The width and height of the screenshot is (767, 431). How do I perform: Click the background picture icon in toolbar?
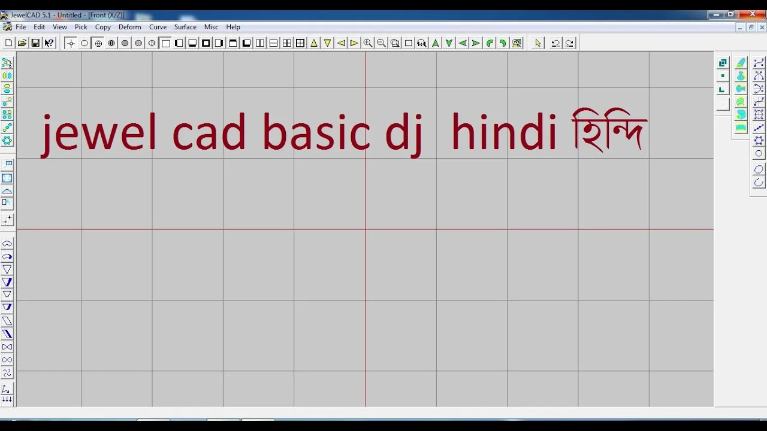(517, 43)
